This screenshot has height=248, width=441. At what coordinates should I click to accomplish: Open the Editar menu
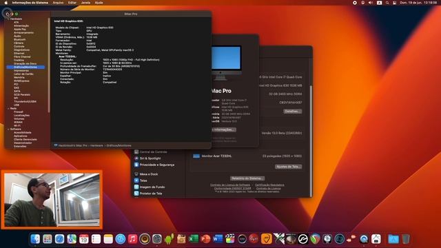tap(72, 3)
